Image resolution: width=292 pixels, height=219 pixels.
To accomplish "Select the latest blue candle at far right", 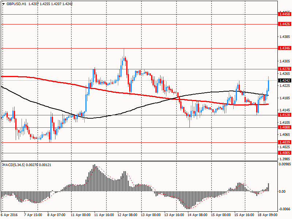I will pos(269,86).
